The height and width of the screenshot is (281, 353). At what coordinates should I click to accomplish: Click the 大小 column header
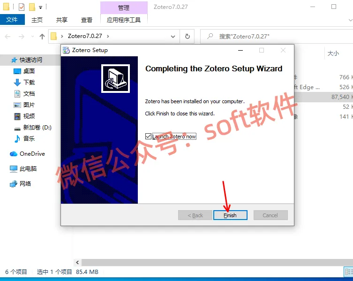pyautogui.click(x=333, y=53)
